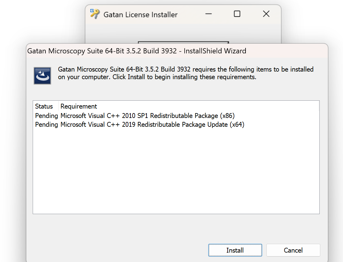
Task: Click the Gatan License Installer title text
Action: pyautogui.click(x=140, y=15)
